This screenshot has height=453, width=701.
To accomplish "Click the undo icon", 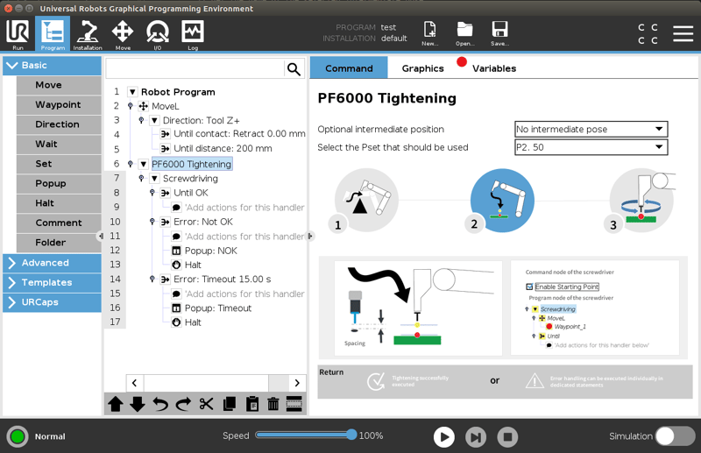I will coord(160,404).
